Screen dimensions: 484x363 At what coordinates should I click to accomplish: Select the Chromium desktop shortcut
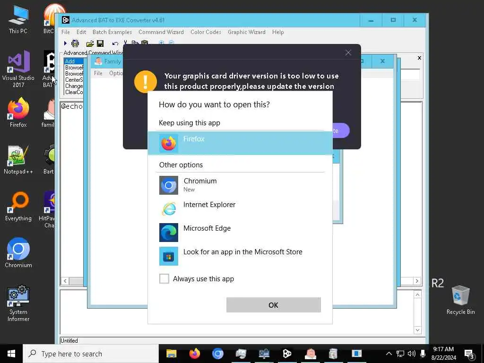[x=18, y=253]
